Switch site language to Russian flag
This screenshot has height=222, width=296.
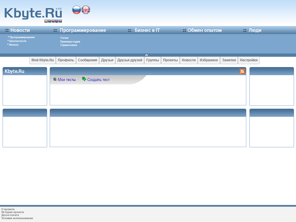(x=76, y=10)
